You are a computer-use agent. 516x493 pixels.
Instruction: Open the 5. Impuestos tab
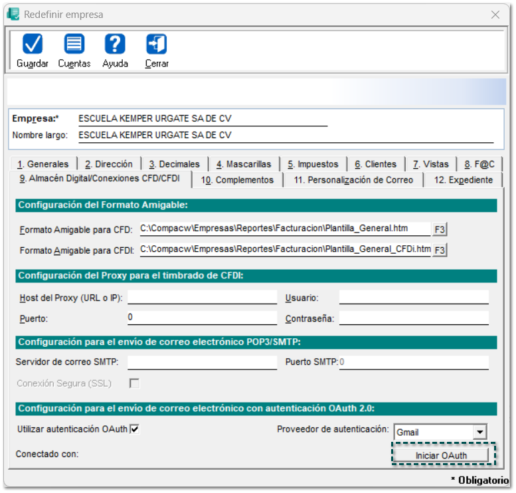click(313, 164)
